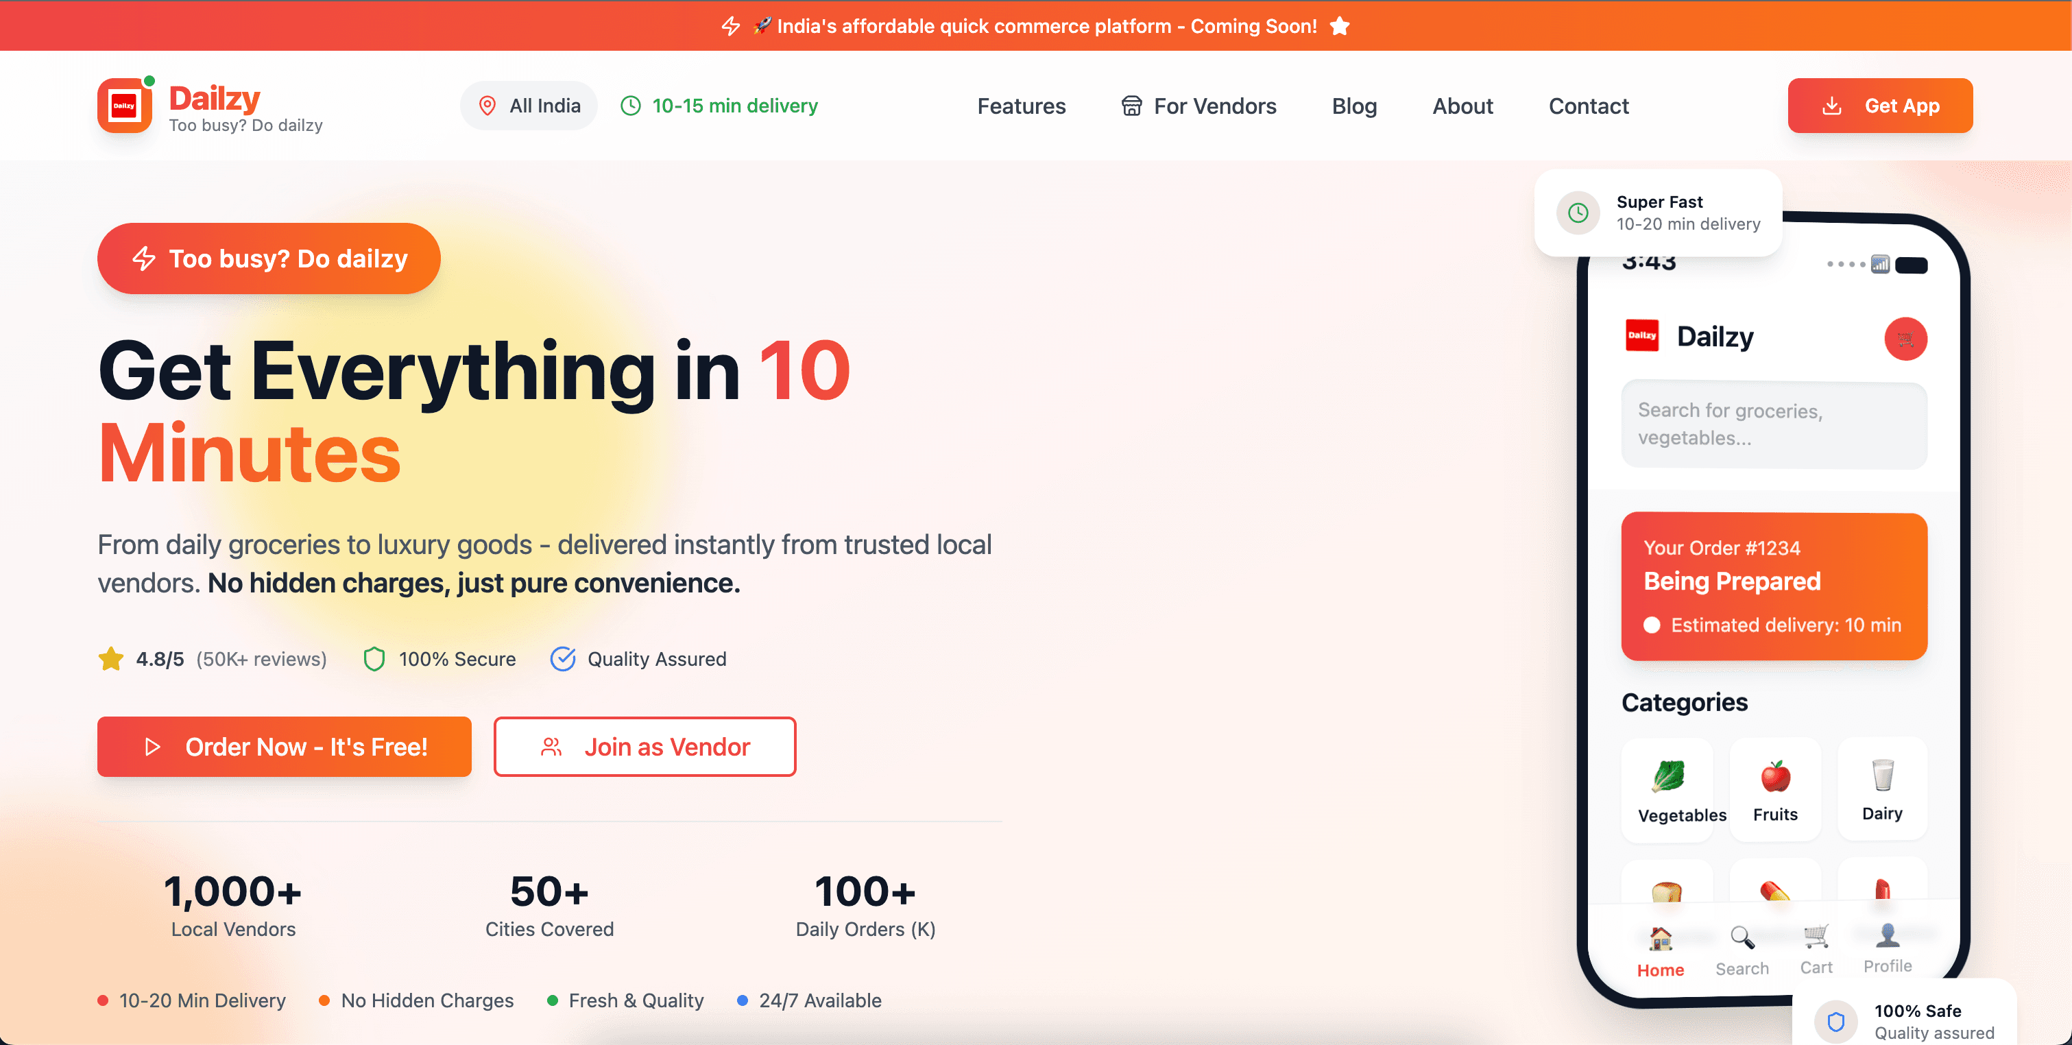Tap the Profile icon in phone nav

point(1887,937)
